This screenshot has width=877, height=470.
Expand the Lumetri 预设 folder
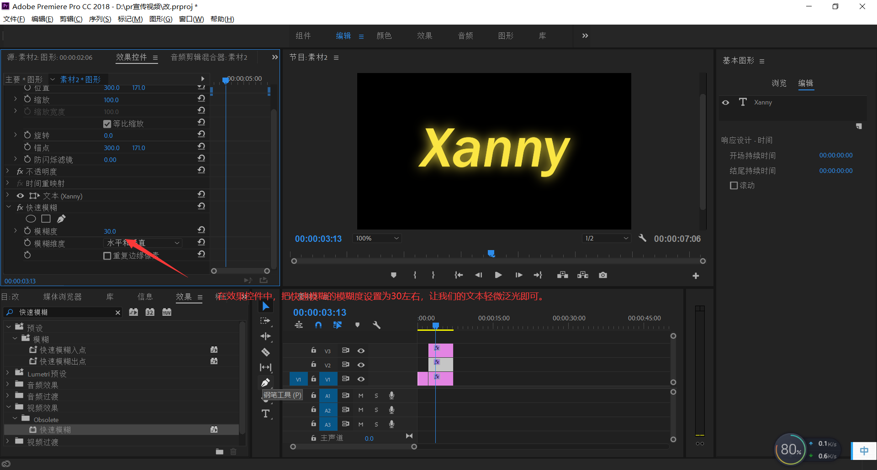(8, 373)
